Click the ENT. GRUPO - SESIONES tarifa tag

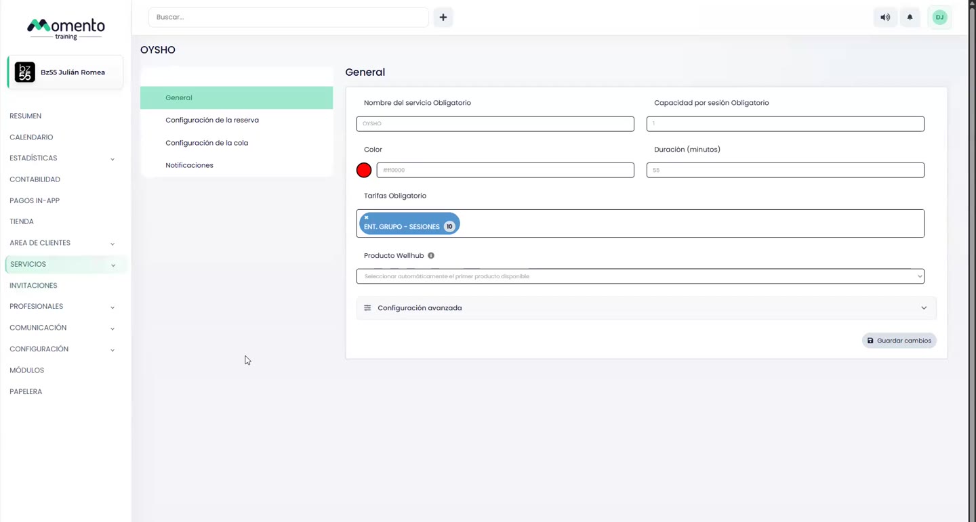click(409, 224)
